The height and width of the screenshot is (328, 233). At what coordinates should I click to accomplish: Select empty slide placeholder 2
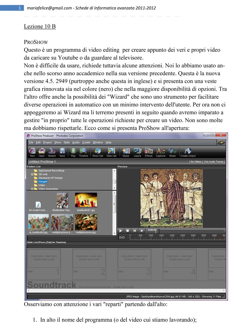[x=89, y=264]
